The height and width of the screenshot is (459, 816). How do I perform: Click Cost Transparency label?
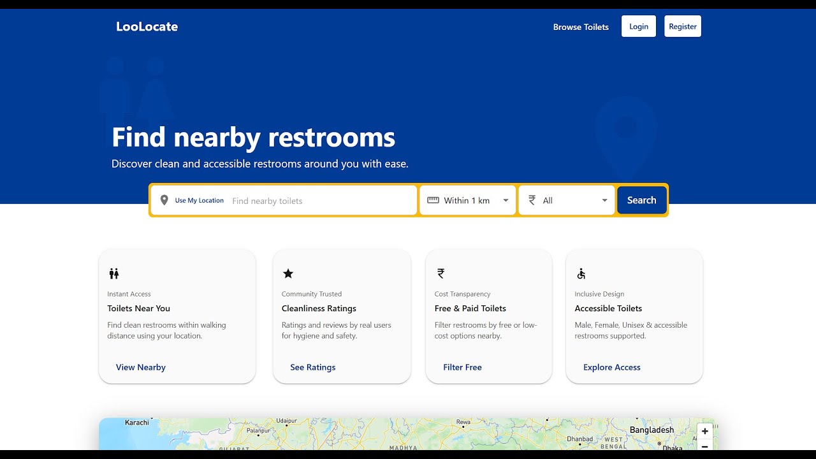click(463, 294)
